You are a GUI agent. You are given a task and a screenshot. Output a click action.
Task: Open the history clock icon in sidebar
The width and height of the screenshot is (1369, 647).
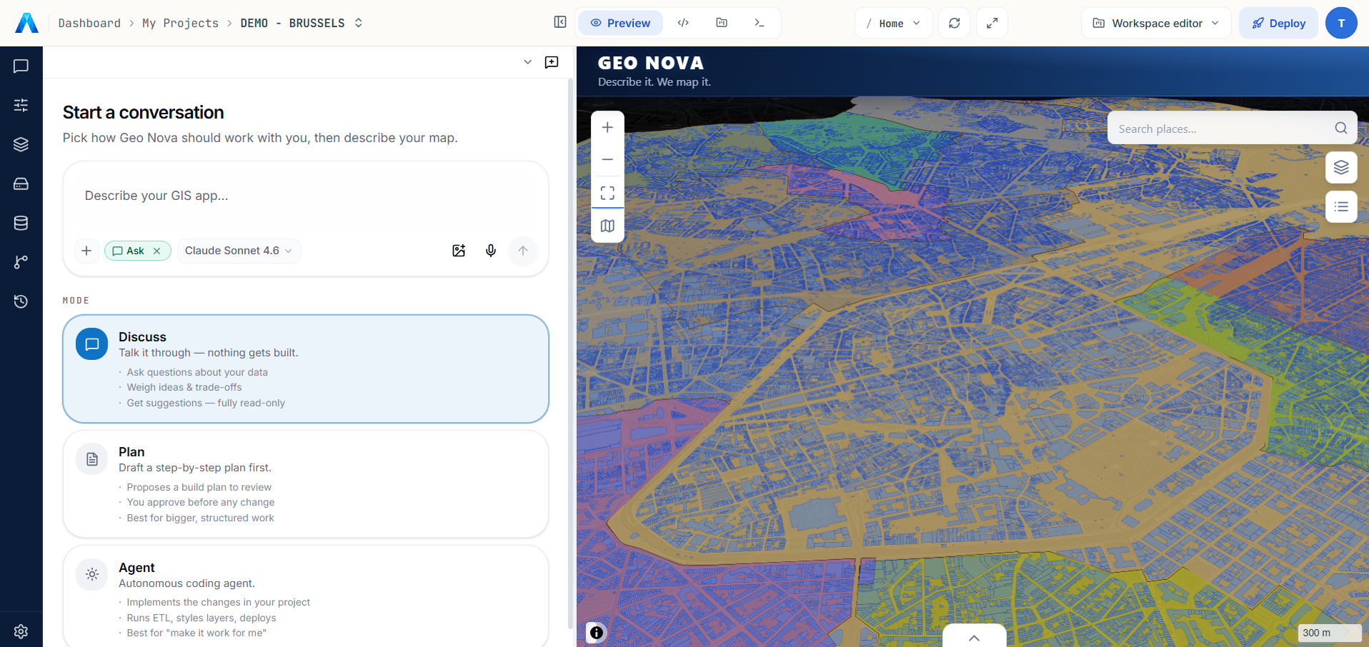[21, 301]
